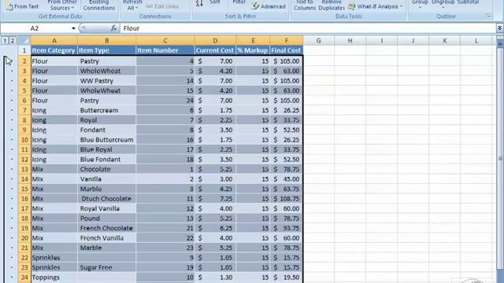Click the Current Cost header cell

pos(215,50)
